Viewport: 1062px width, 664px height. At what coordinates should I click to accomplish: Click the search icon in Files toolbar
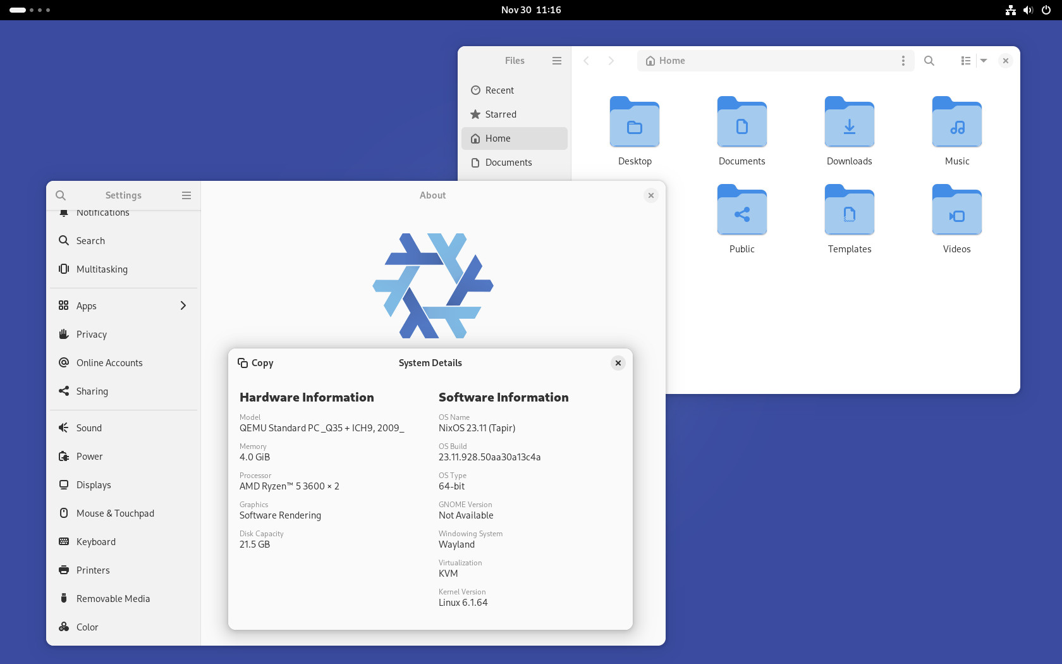pyautogui.click(x=929, y=61)
